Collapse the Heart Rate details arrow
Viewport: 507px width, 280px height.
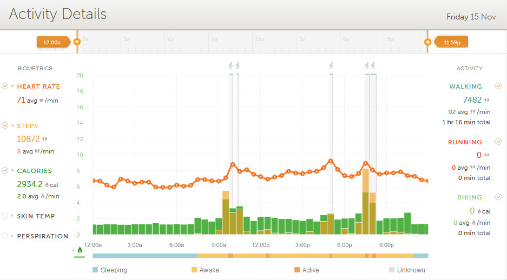click(x=12, y=86)
